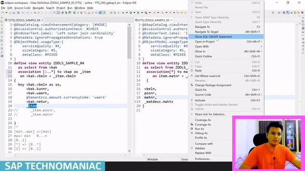Switch to the ZDDLS_SAMPLE_04 tab
Screen dimensions: 305x171
[x=24, y=20]
